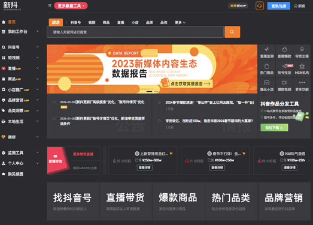Click the orange search magnifier button
Viewport: 313px width, 225px height.
click(232, 32)
